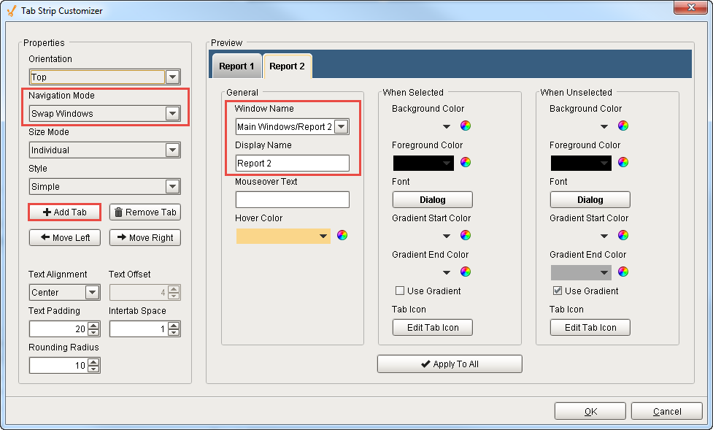The height and width of the screenshot is (430, 713).
Task: Open color wheel for unselected Foreground Color
Action: [623, 162]
